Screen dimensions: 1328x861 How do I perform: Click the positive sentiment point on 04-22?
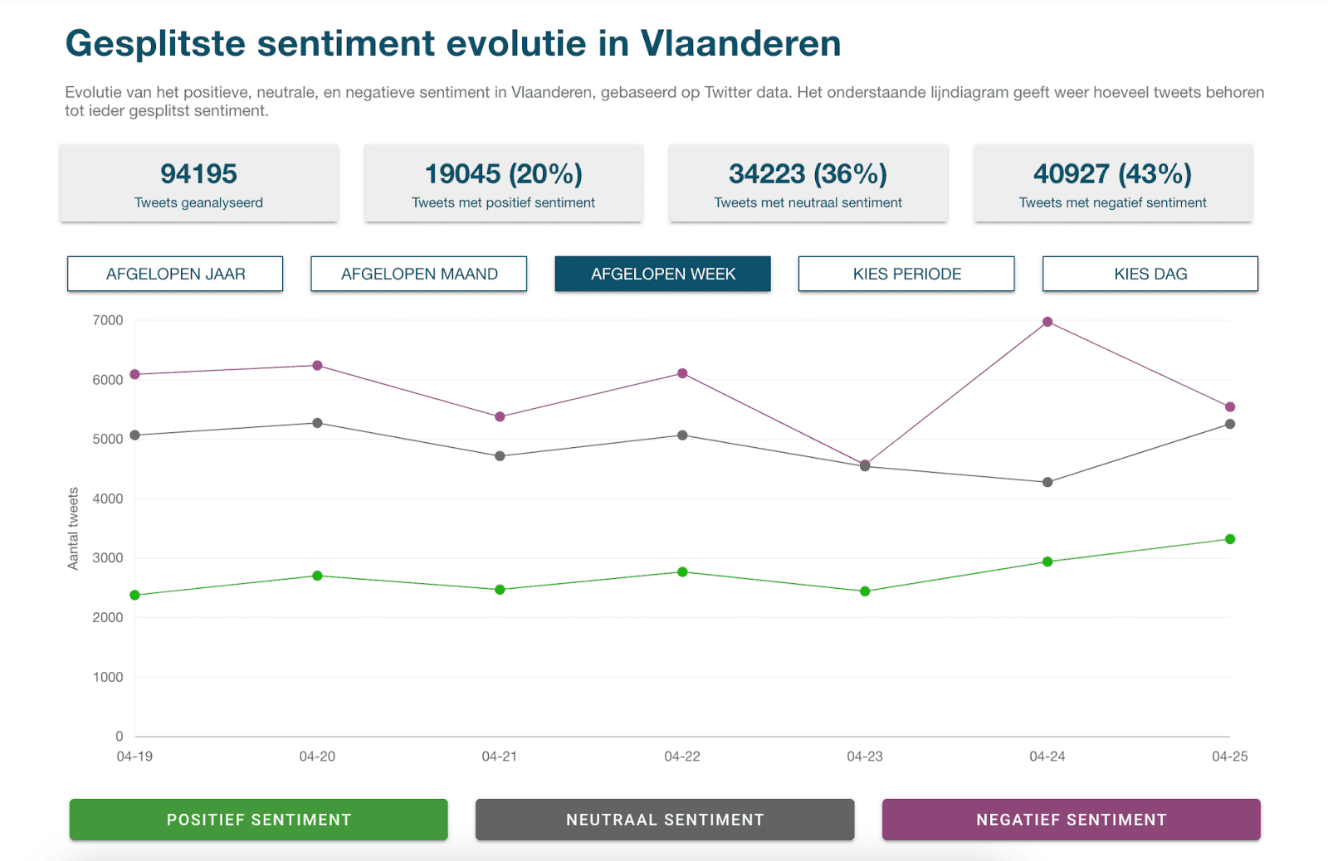tap(682, 572)
